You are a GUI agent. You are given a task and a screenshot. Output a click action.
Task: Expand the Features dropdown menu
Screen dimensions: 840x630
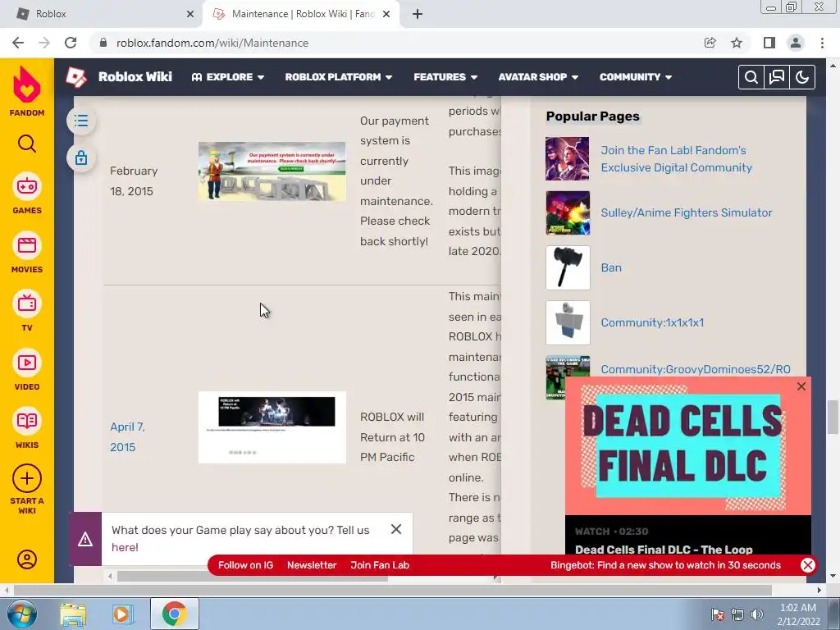pos(445,77)
